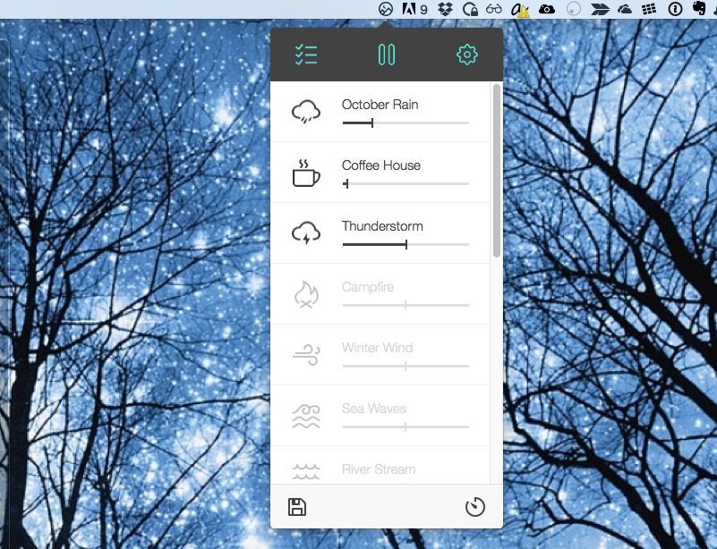Open the Adobe 9 menu bar icon
This screenshot has width=717, height=549.
click(414, 9)
